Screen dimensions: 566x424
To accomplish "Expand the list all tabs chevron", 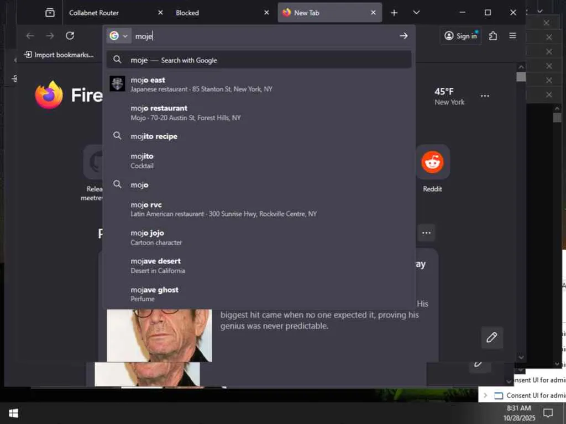I will (416, 13).
